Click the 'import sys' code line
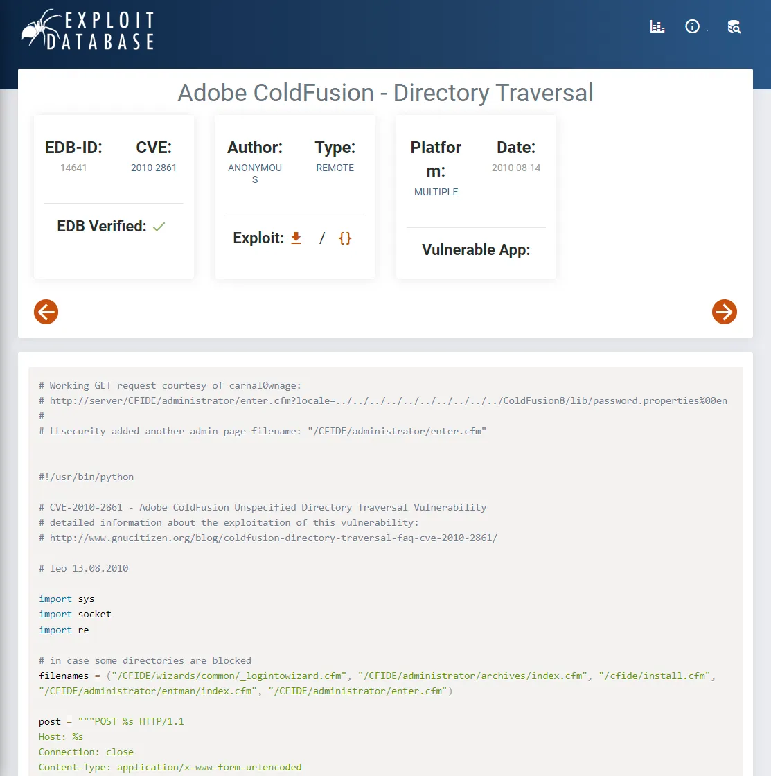 (x=67, y=599)
